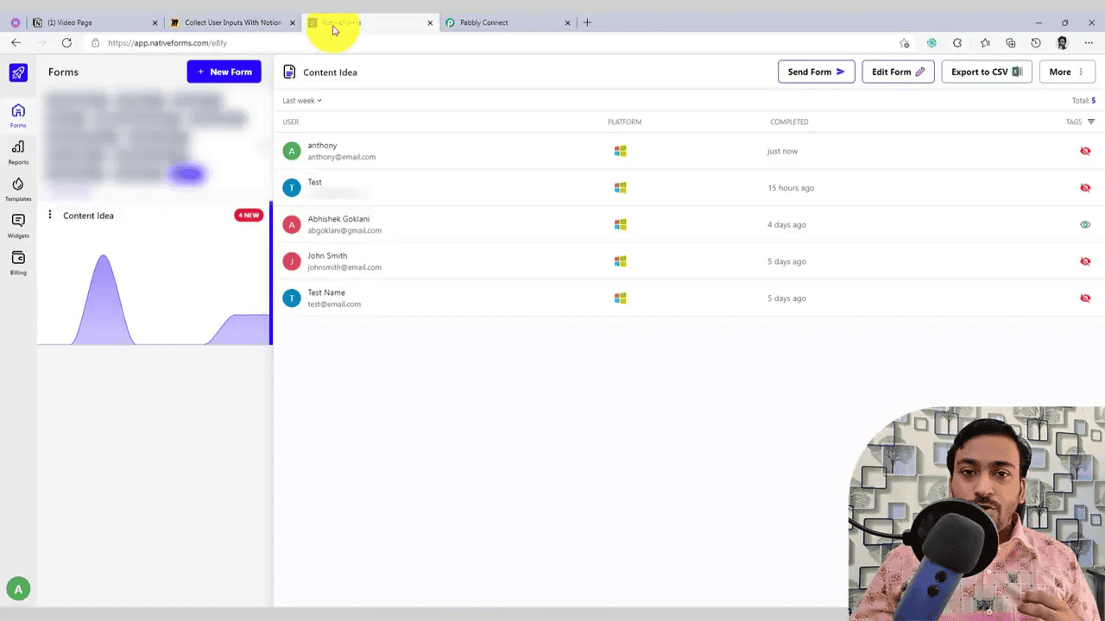Image resolution: width=1105 pixels, height=621 pixels.
Task: Open browser Collections
Action: [x=985, y=42]
